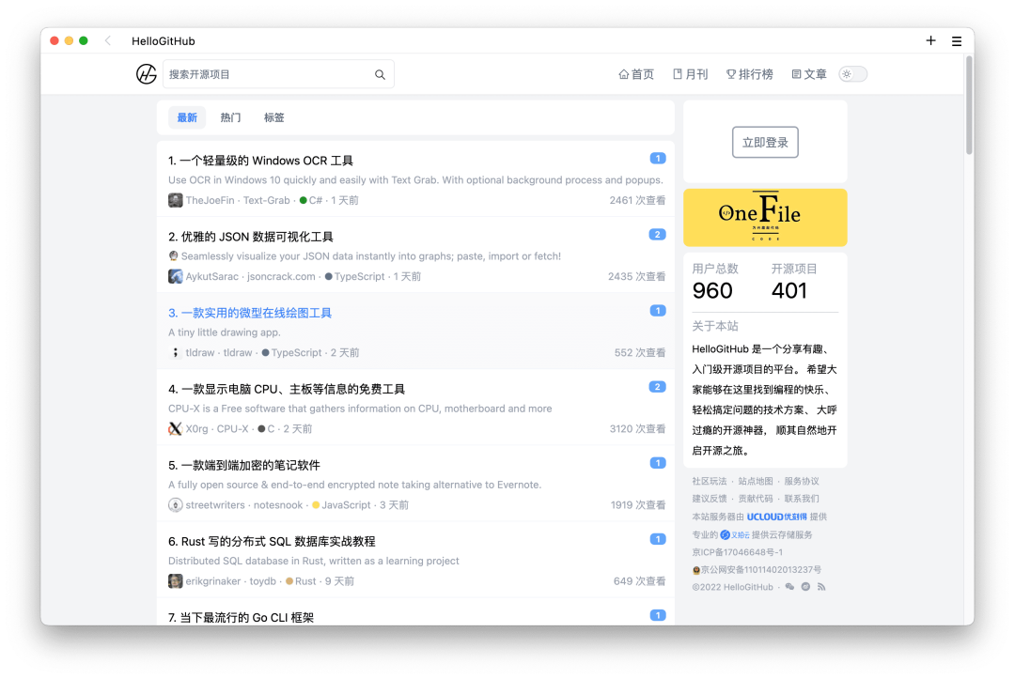Viewport: 1015px width, 679px height.
Task: Open project 7 Go CLI 框架 title
Action: coord(241,618)
